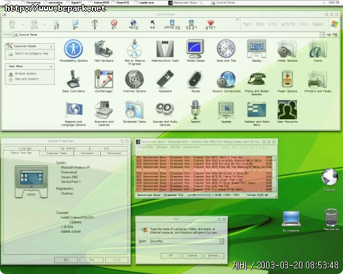Viewport: 343px width, 274px height.
Task: Click the My Computer desktop icon
Action: click(x=291, y=221)
